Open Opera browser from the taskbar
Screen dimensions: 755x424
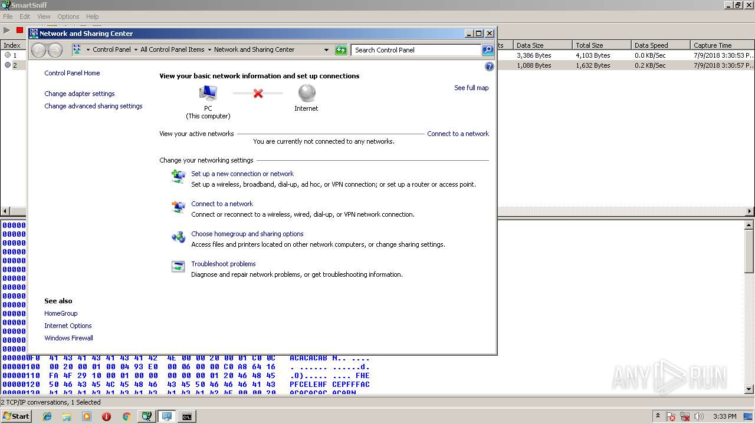(x=106, y=416)
